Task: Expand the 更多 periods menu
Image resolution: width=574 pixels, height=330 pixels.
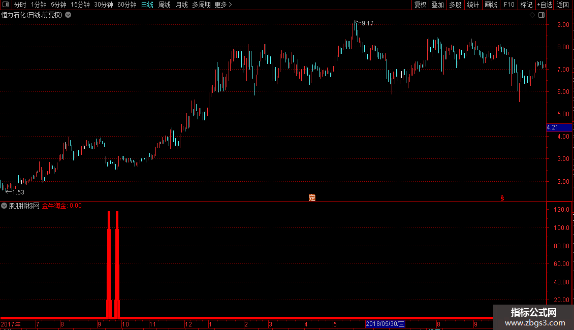Action: pyautogui.click(x=223, y=5)
